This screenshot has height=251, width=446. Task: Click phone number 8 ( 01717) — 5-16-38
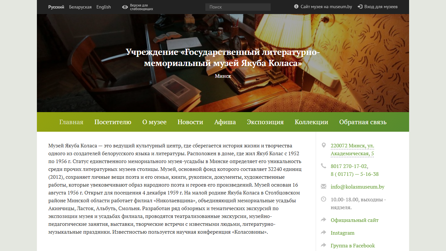355,174
